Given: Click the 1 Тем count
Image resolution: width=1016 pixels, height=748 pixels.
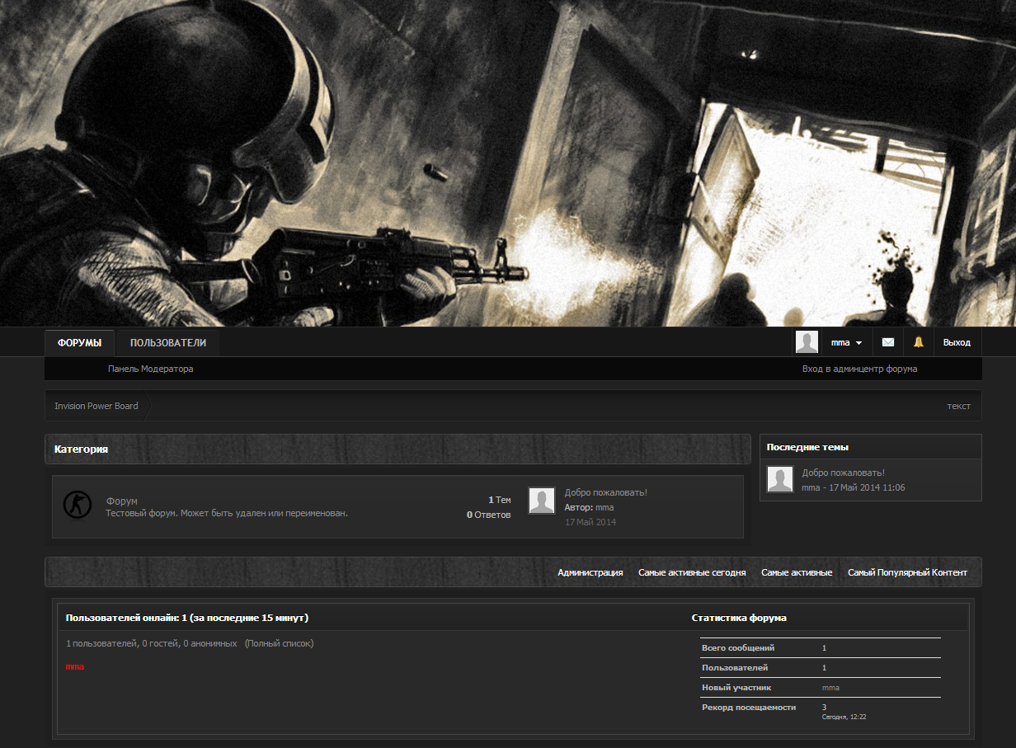Looking at the screenshot, I should 500,500.
